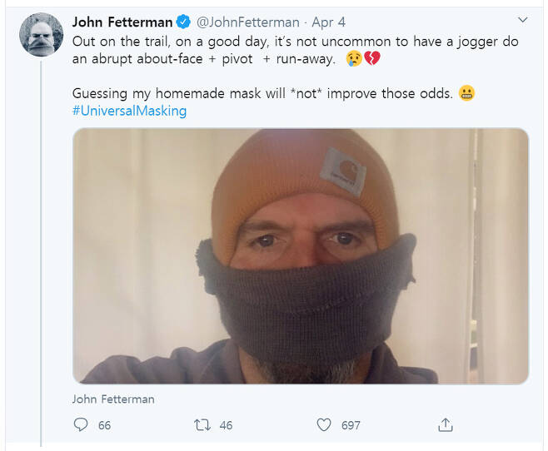Viewport: 548px width, 451px height.
Task: Open the @JohnFetterman handle link
Action: click(x=248, y=22)
